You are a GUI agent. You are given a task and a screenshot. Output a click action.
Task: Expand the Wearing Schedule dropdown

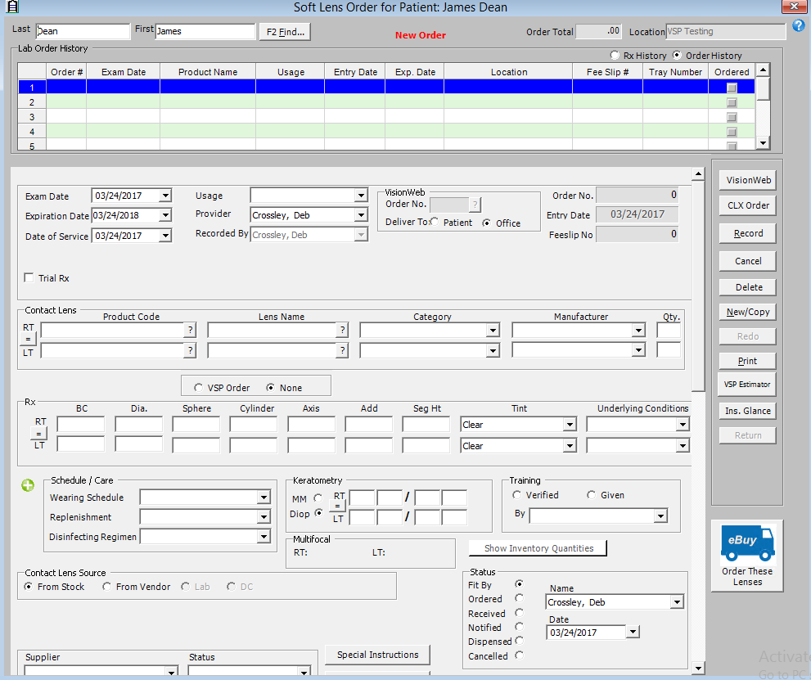point(263,498)
